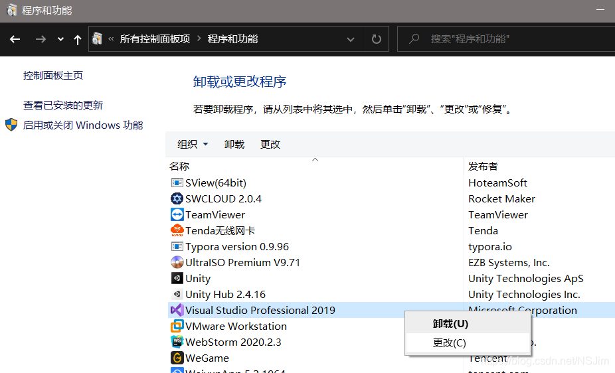Refresh the 程序和功能 list
The width and height of the screenshot is (615, 373).
[x=376, y=38]
